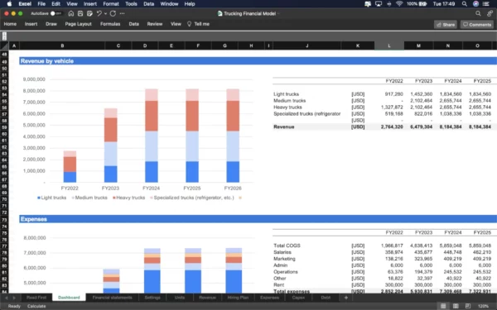Image resolution: width=497 pixels, height=310 pixels.
Task: Select column B header
Action: pyautogui.click(x=62, y=45)
